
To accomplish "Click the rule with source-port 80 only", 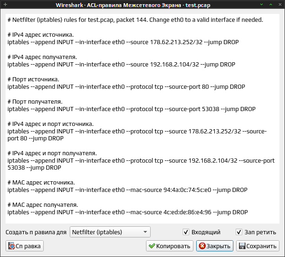I will 126,87.
